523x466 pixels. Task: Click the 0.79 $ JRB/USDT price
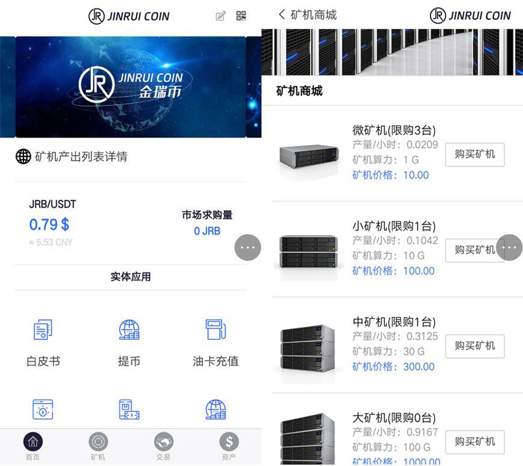point(49,224)
